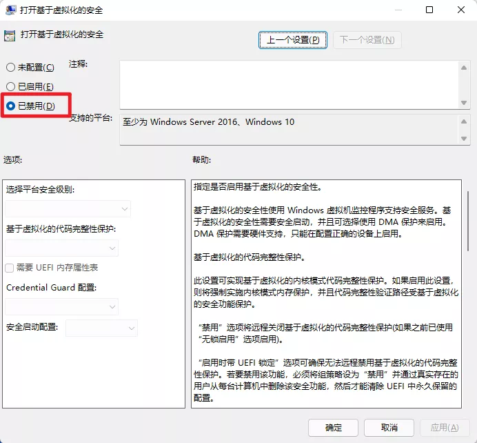The width and height of the screenshot is (477, 443).
Task: Click the help text 指定是否启用基于虚拟化的安全性。
Action: tap(258, 187)
